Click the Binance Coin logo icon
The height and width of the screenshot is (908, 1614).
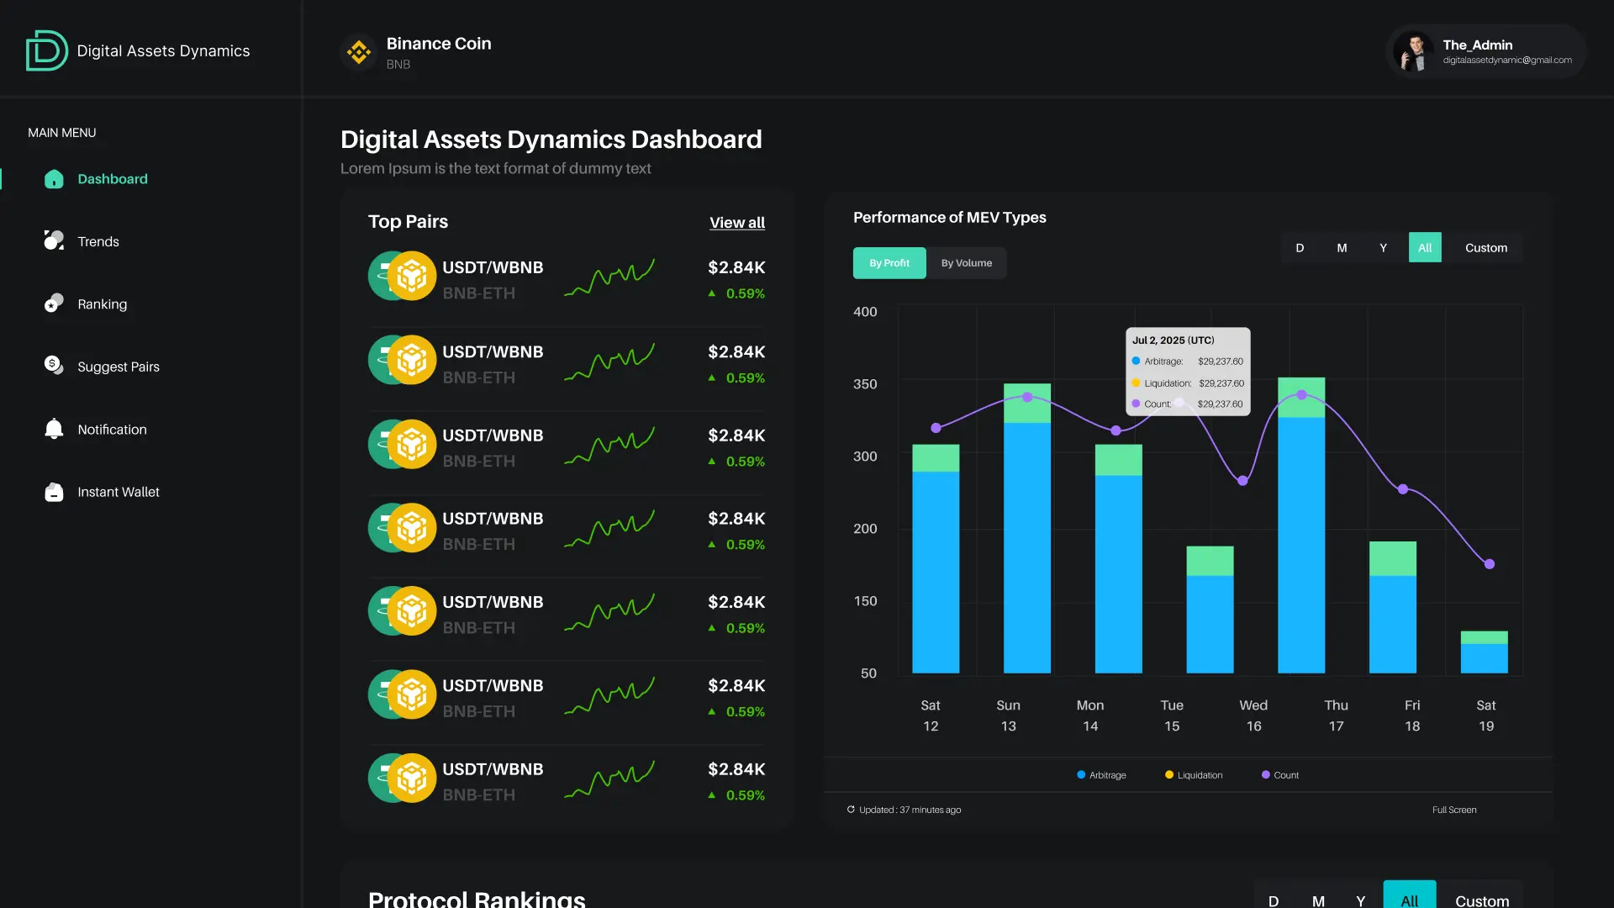click(359, 52)
